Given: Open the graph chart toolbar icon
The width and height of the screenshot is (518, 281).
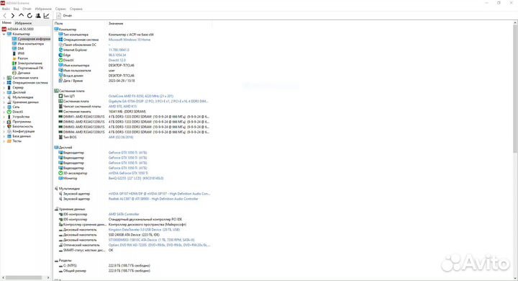Looking at the screenshot, I should pyautogui.click(x=46, y=16).
